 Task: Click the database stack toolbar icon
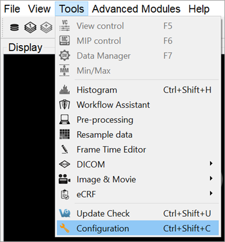pos(14,27)
